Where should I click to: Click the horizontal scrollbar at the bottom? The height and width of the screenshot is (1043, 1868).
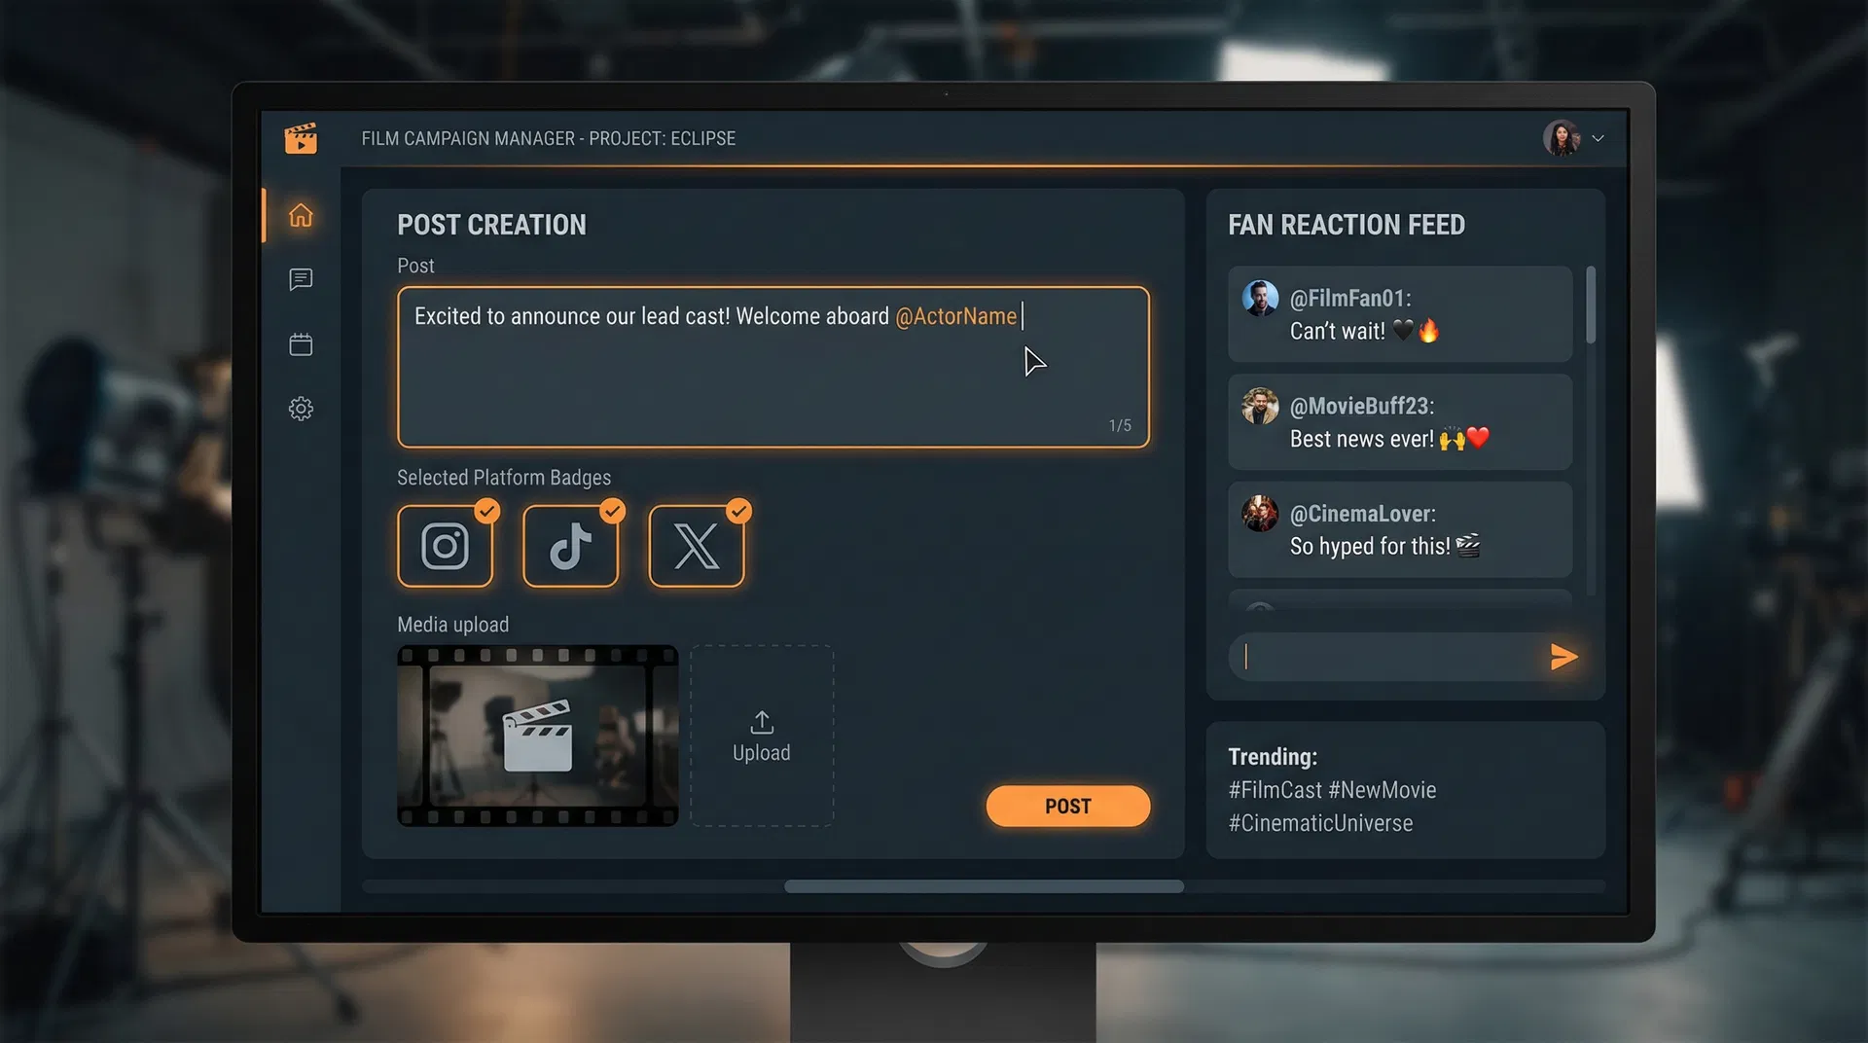tap(984, 886)
